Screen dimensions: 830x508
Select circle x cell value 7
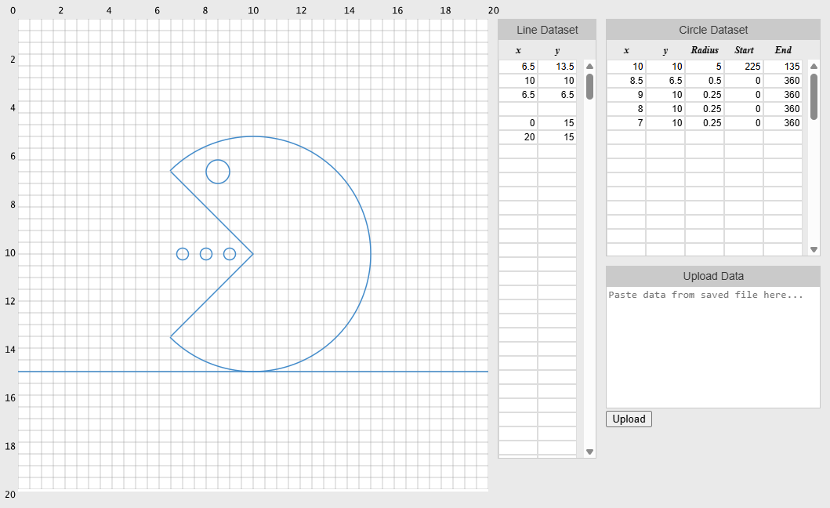(x=626, y=123)
